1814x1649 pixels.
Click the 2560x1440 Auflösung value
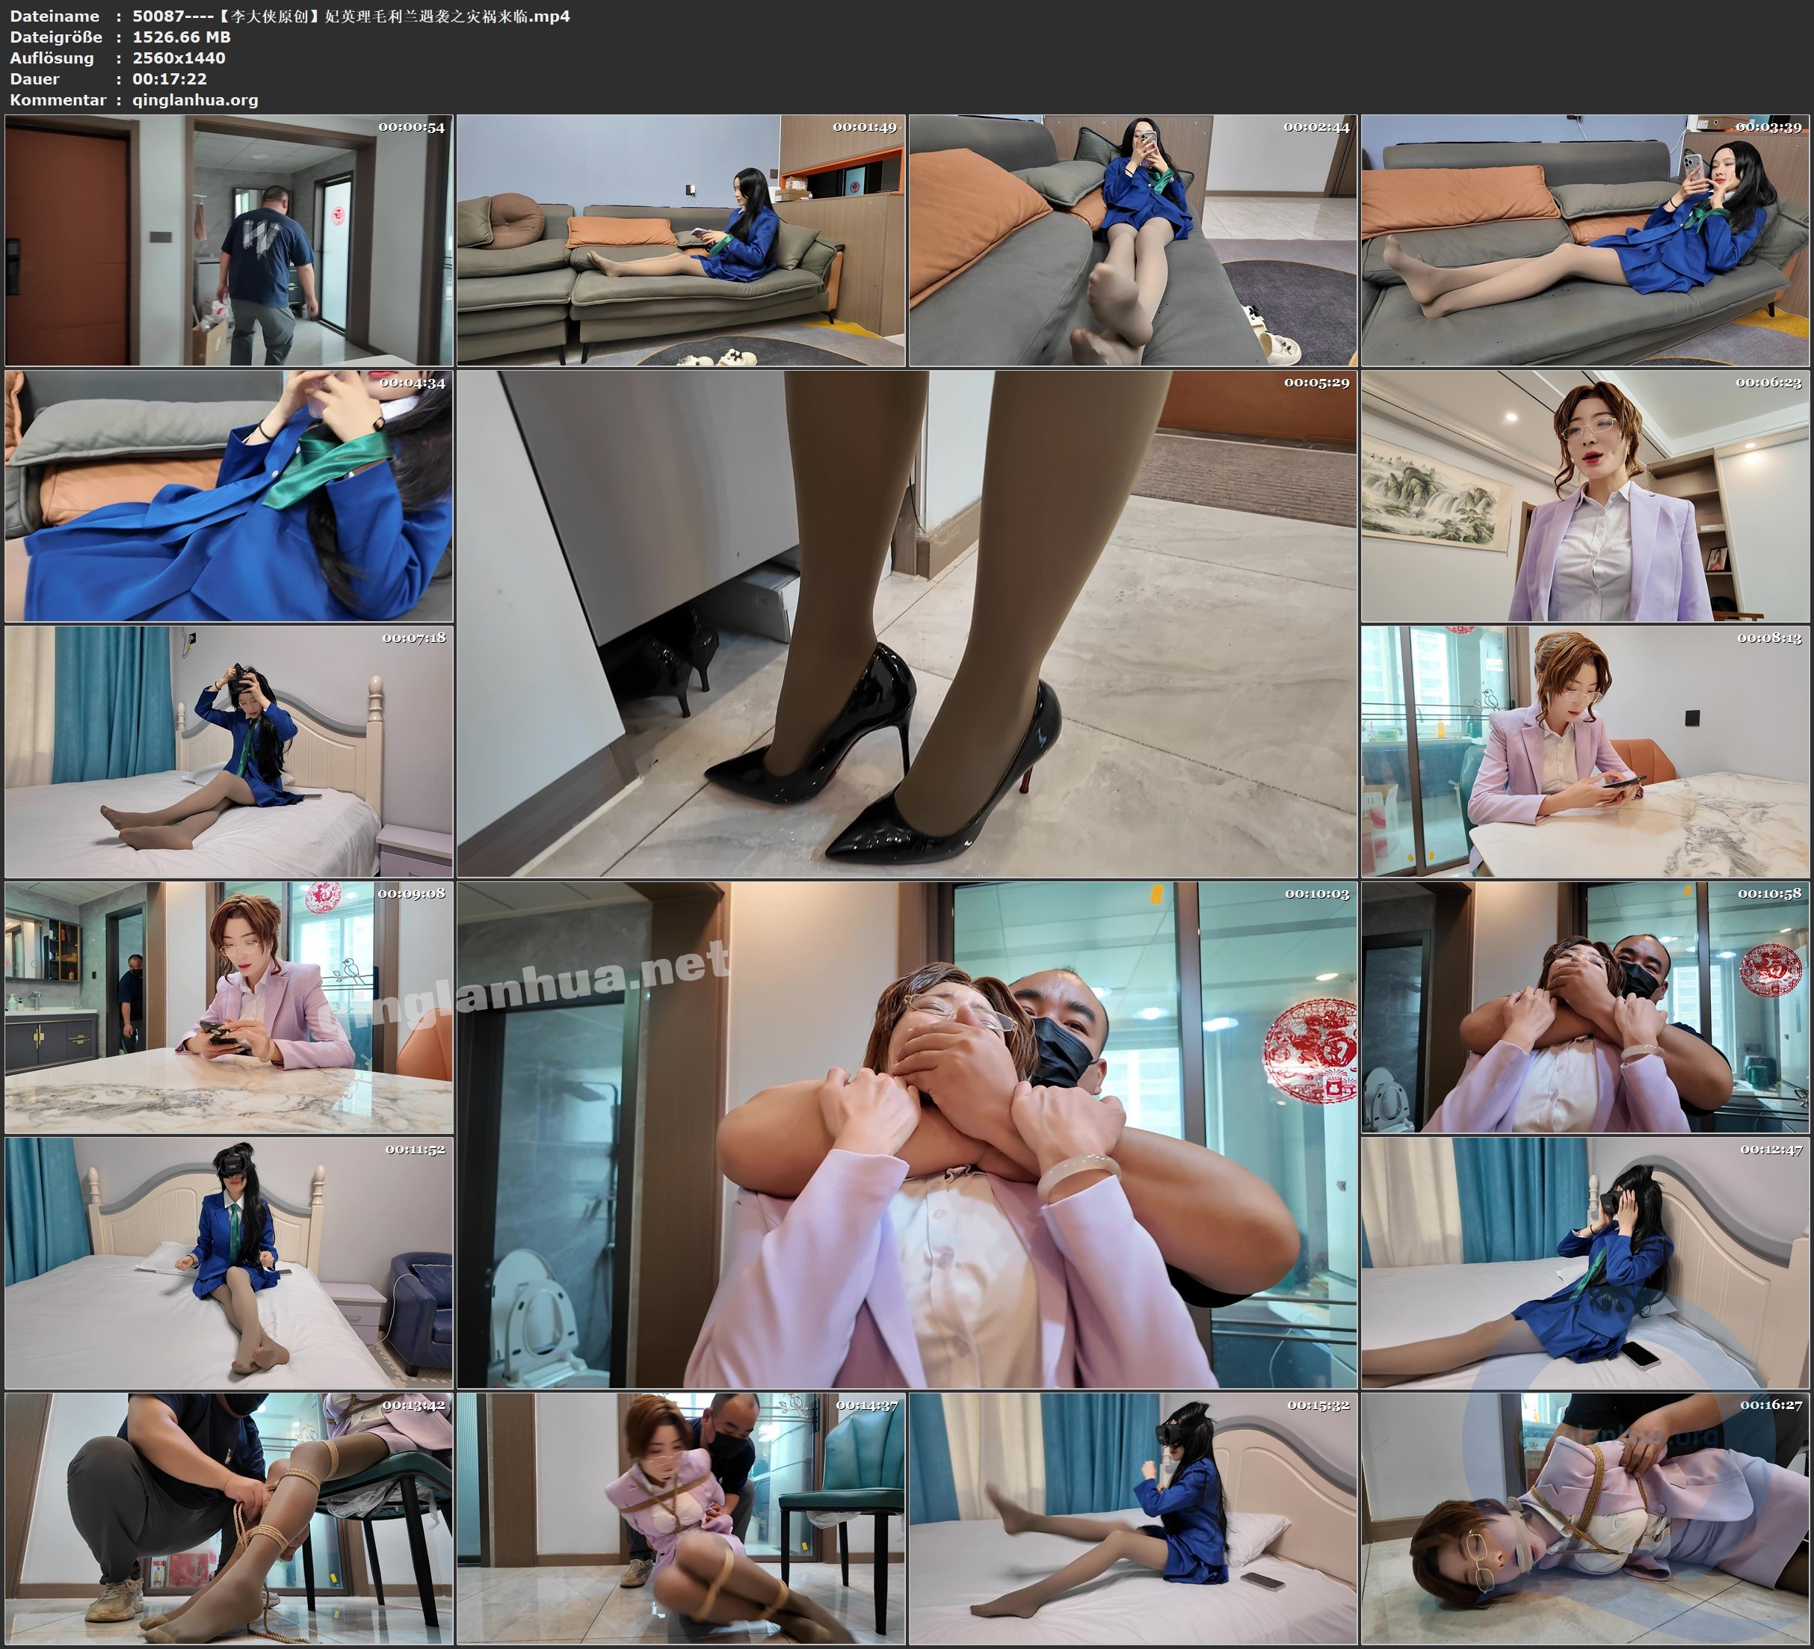(x=179, y=58)
